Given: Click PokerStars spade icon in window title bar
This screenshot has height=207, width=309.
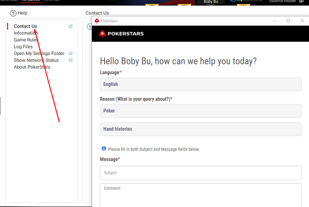Looking at the screenshot, I should pyautogui.click(x=97, y=21).
